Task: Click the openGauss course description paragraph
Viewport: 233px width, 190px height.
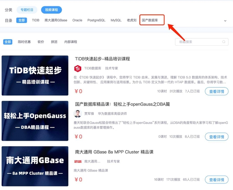Action: tap(151, 125)
